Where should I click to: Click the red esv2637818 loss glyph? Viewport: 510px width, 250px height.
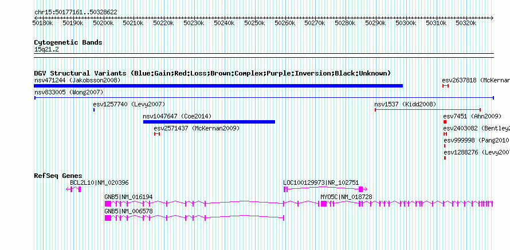tap(446, 86)
